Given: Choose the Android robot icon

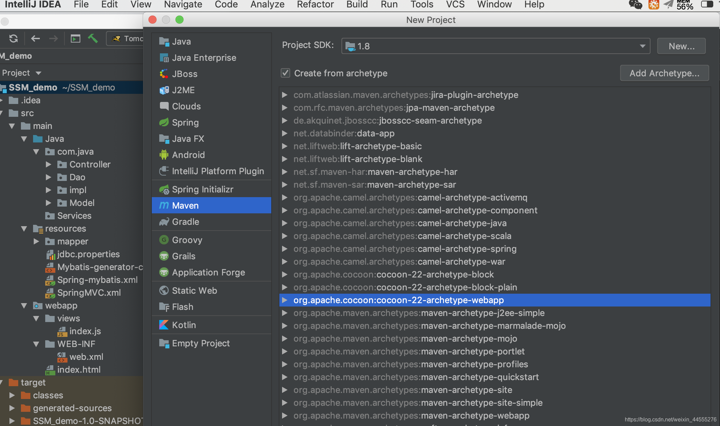Looking at the screenshot, I should pyautogui.click(x=164, y=155).
